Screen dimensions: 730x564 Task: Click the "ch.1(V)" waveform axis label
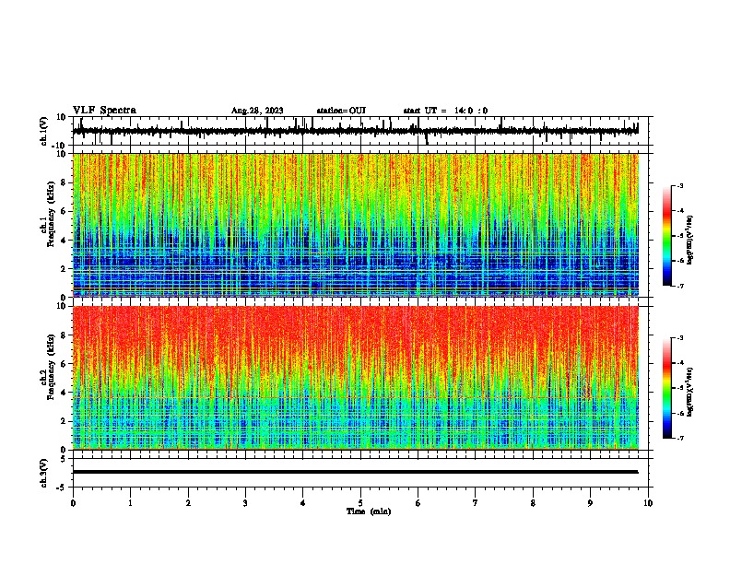(44, 131)
